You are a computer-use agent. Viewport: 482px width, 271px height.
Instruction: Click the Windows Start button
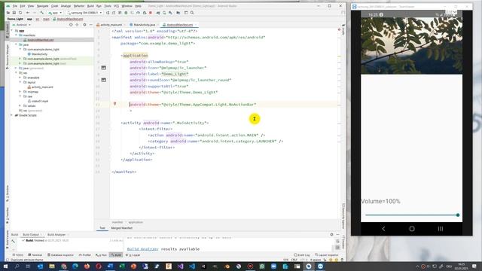pyautogui.click(x=5, y=266)
